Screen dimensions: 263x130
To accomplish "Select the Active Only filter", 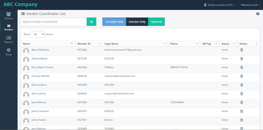I will point(114,22).
